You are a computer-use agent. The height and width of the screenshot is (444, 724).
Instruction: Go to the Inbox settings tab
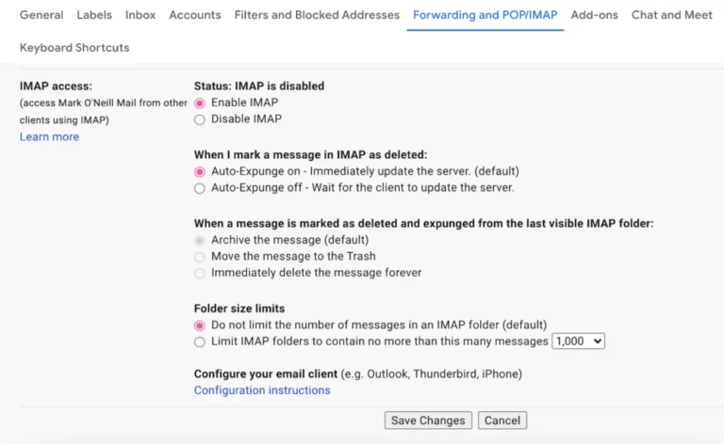(140, 15)
